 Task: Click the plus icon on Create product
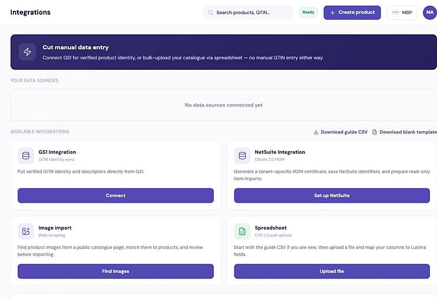coord(333,12)
